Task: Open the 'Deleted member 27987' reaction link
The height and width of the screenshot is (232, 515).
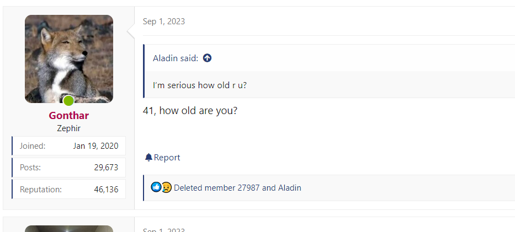Action: [217, 188]
